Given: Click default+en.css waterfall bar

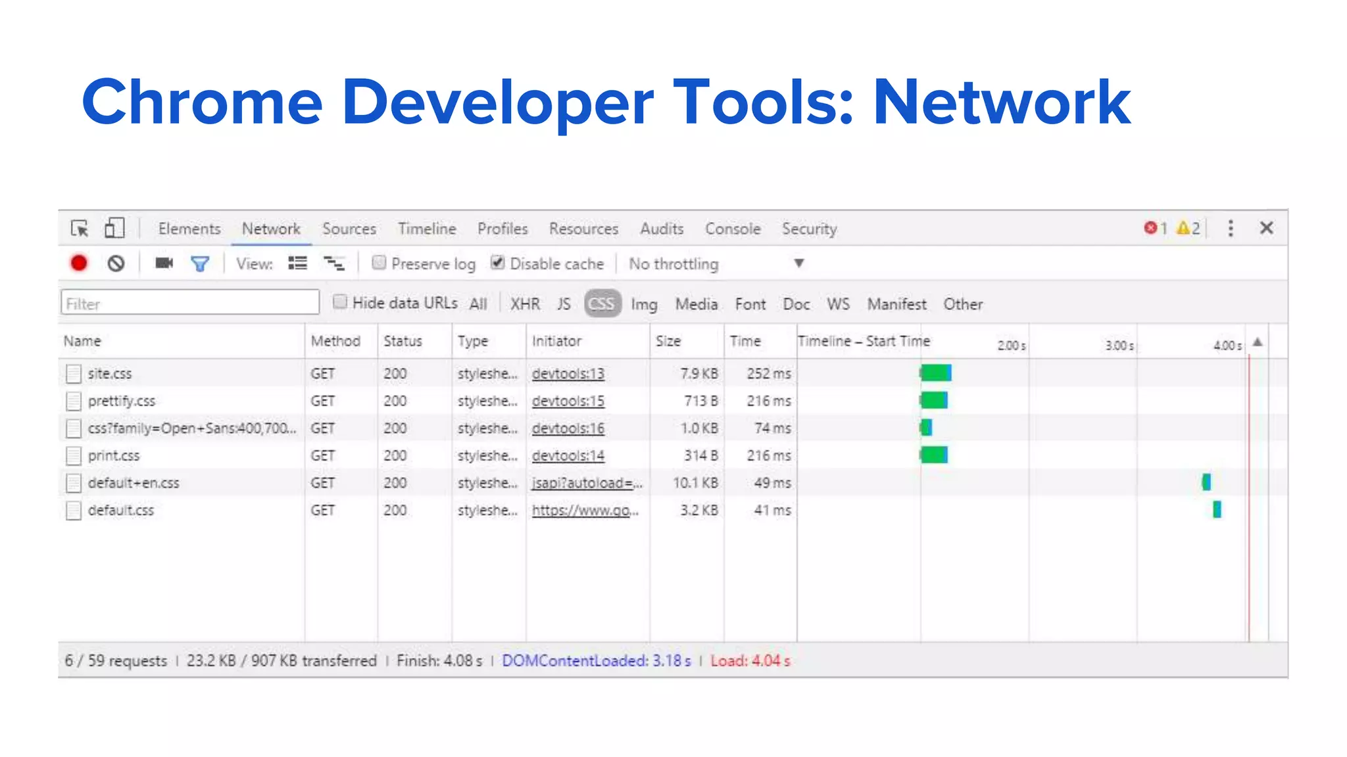Looking at the screenshot, I should tap(1206, 482).
